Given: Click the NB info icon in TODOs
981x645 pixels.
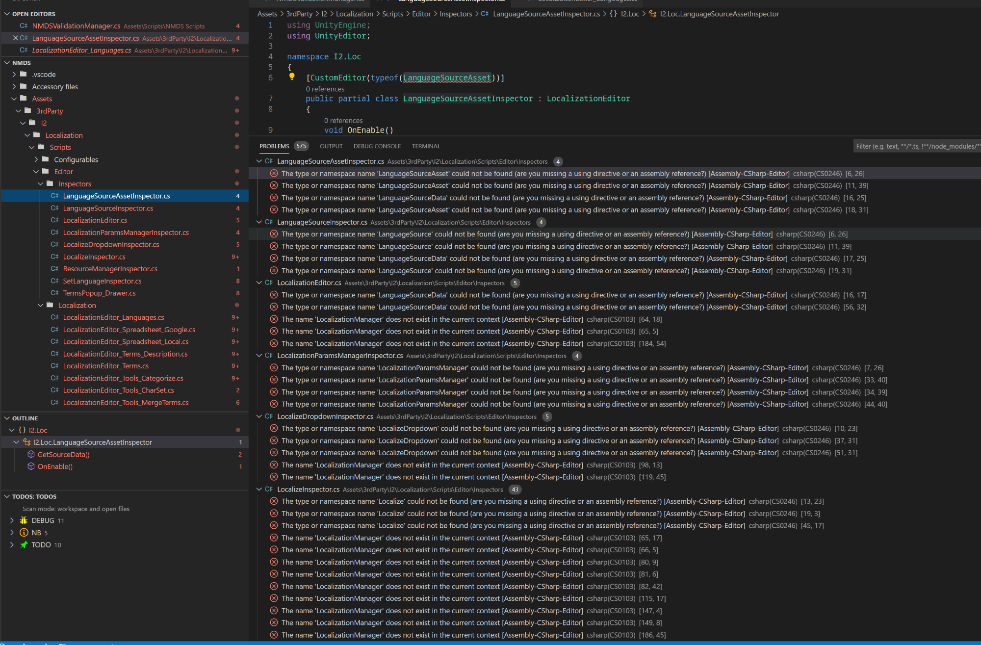Looking at the screenshot, I should (x=24, y=533).
